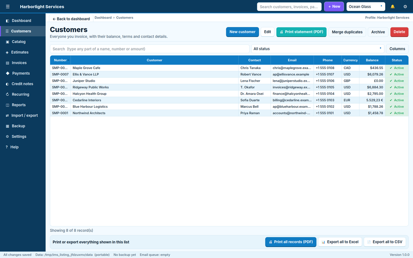Click the Invoices sidebar icon
The image size is (413, 258).
click(7, 62)
